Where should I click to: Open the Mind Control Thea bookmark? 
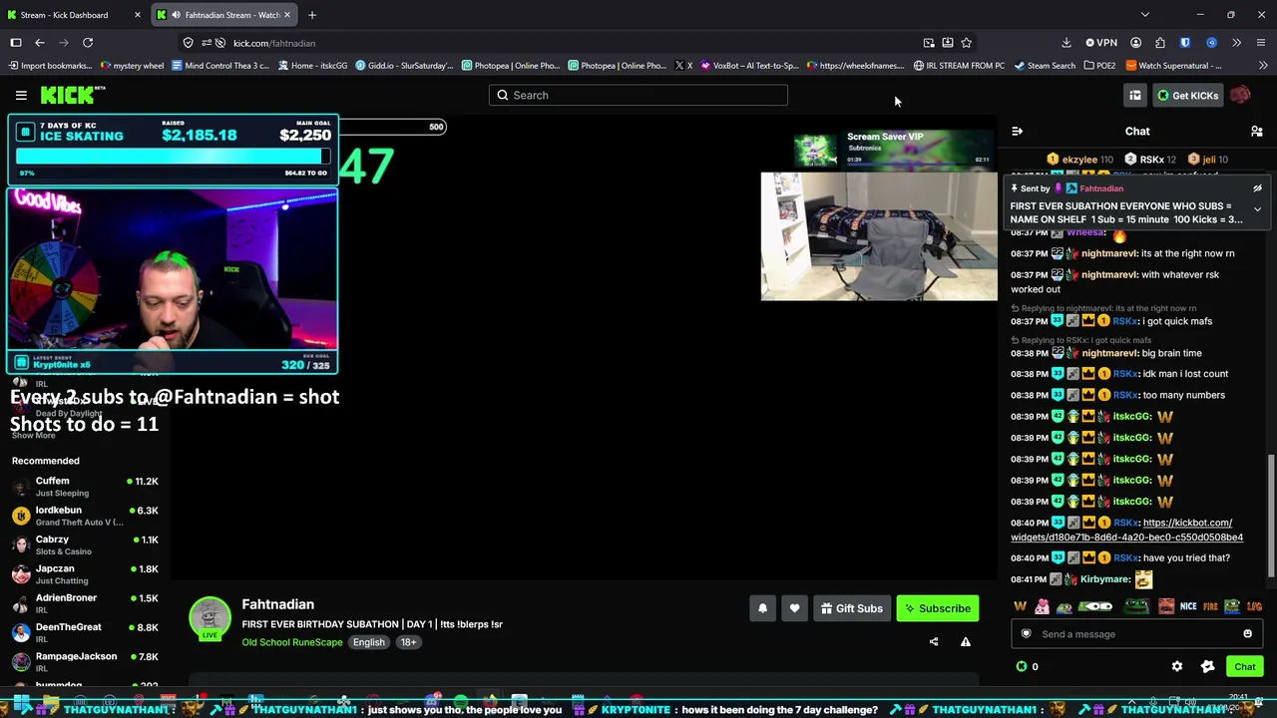pyautogui.click(x=220, y=66)
